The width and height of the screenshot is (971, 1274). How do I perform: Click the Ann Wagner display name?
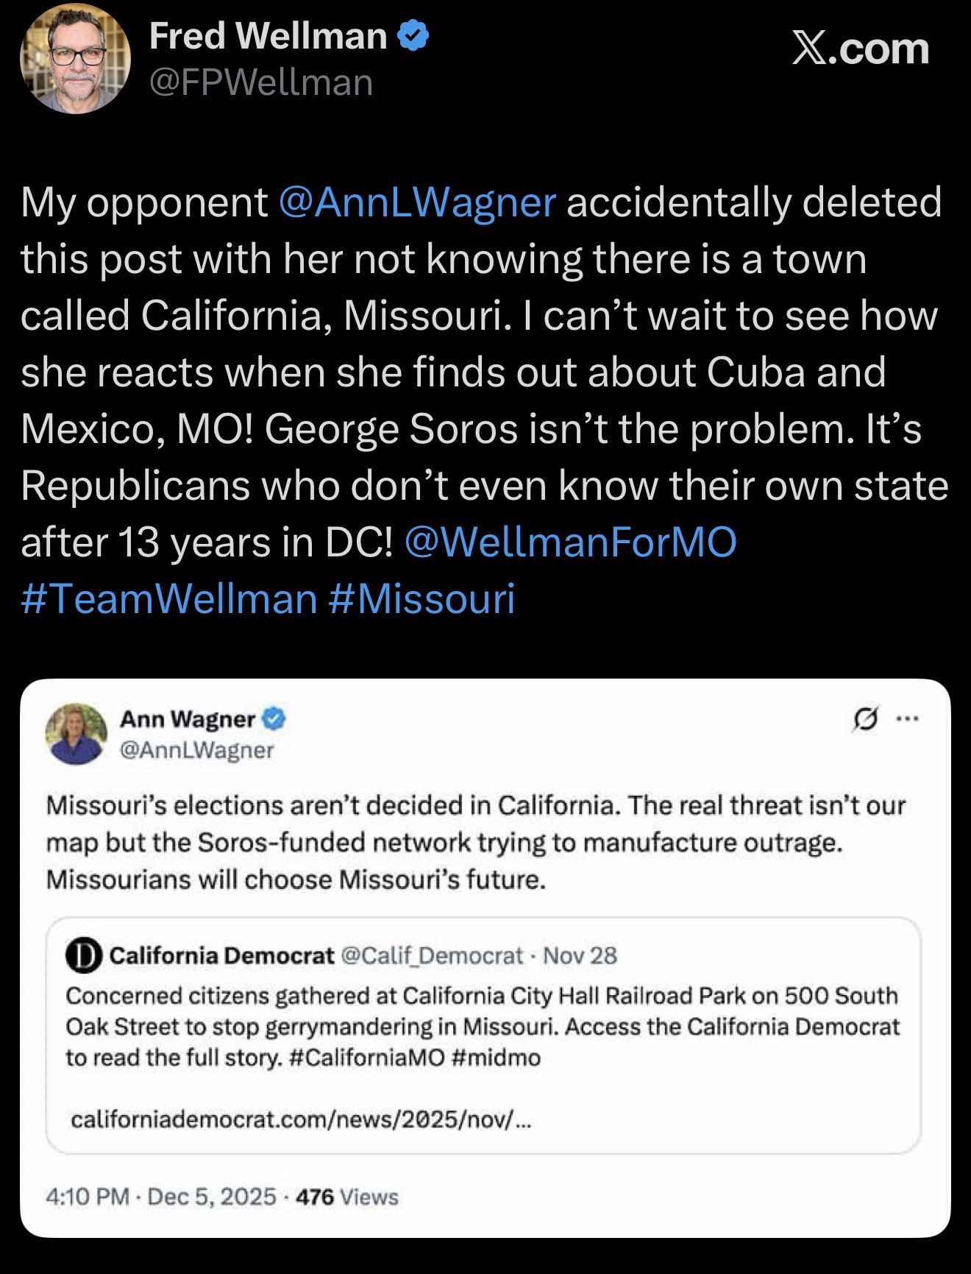pyautogui.click(x=188, y=718)
